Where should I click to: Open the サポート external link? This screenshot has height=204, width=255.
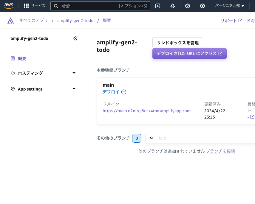coord(231,21)
